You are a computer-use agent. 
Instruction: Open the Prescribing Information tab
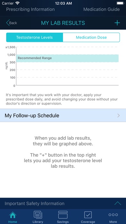point(31,9)
